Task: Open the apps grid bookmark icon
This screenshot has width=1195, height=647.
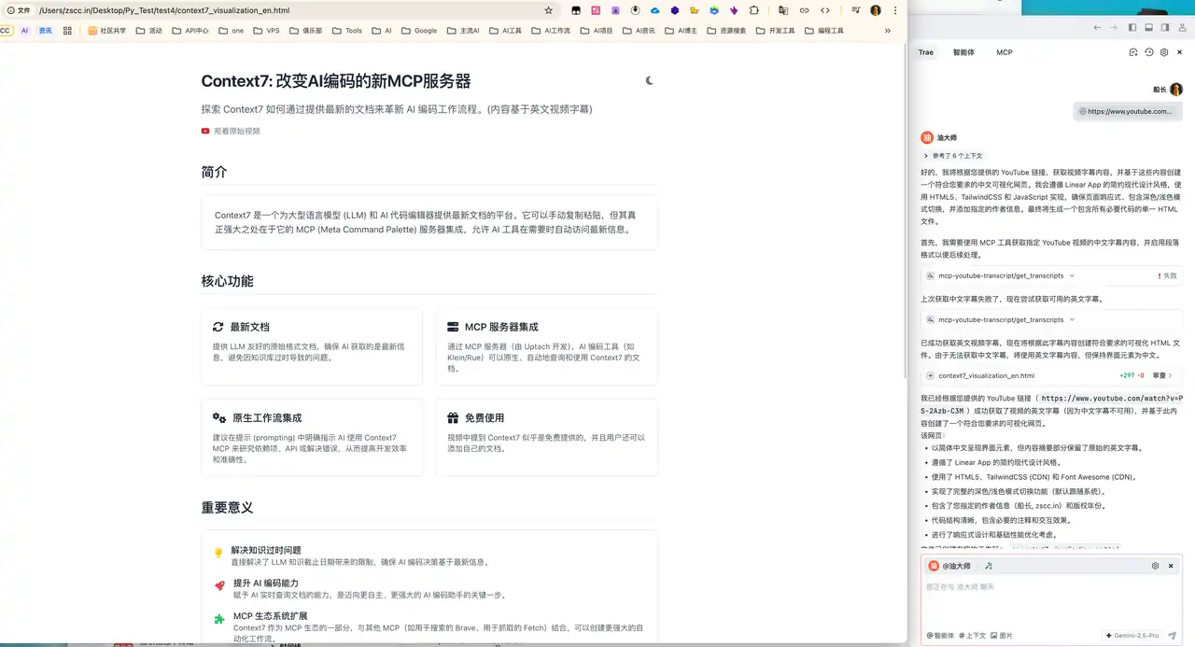Action: [67, 31]
